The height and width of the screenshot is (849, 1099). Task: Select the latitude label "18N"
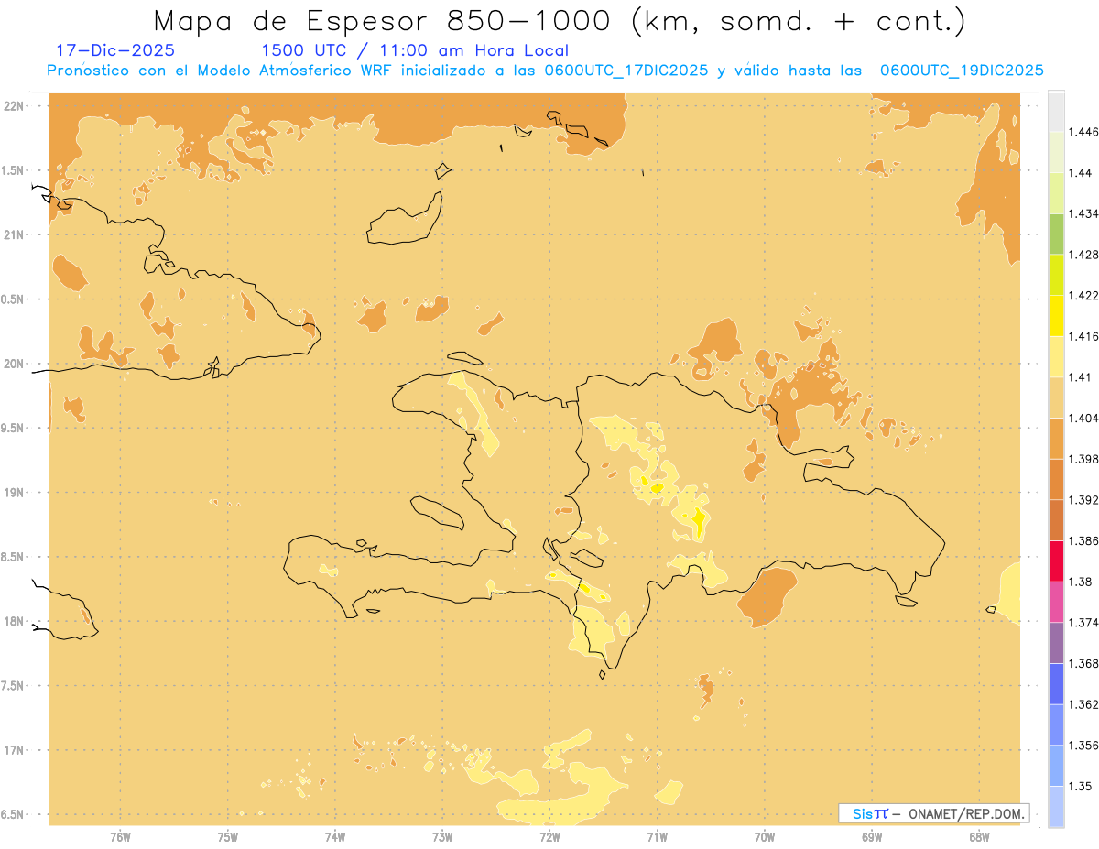coord(15,622)
